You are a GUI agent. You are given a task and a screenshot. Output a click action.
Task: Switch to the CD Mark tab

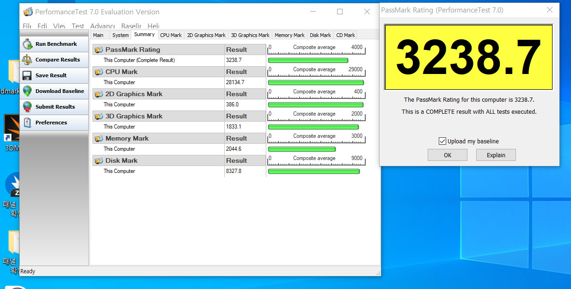tap(345, 35)
